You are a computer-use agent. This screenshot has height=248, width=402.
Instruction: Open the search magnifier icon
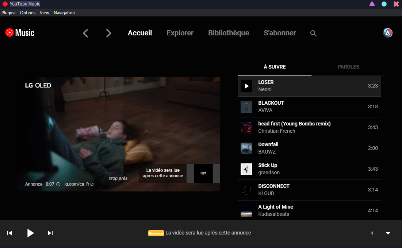(x=313, y=33)
